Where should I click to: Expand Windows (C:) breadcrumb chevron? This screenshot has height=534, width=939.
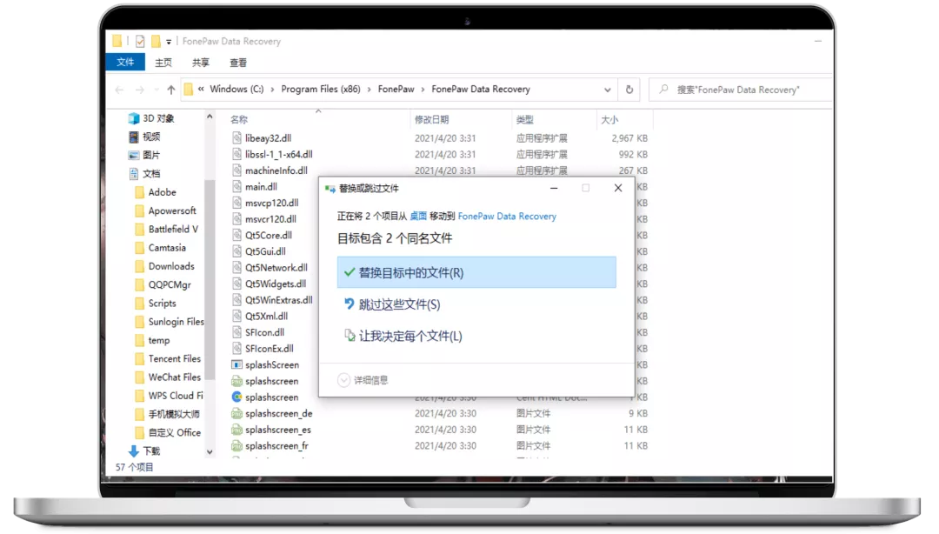click(272, 90)
